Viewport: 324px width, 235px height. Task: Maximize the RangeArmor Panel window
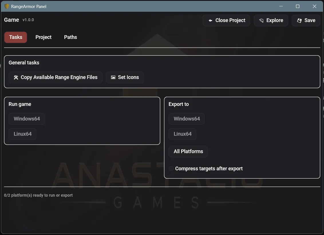click(x=298, y=6)
